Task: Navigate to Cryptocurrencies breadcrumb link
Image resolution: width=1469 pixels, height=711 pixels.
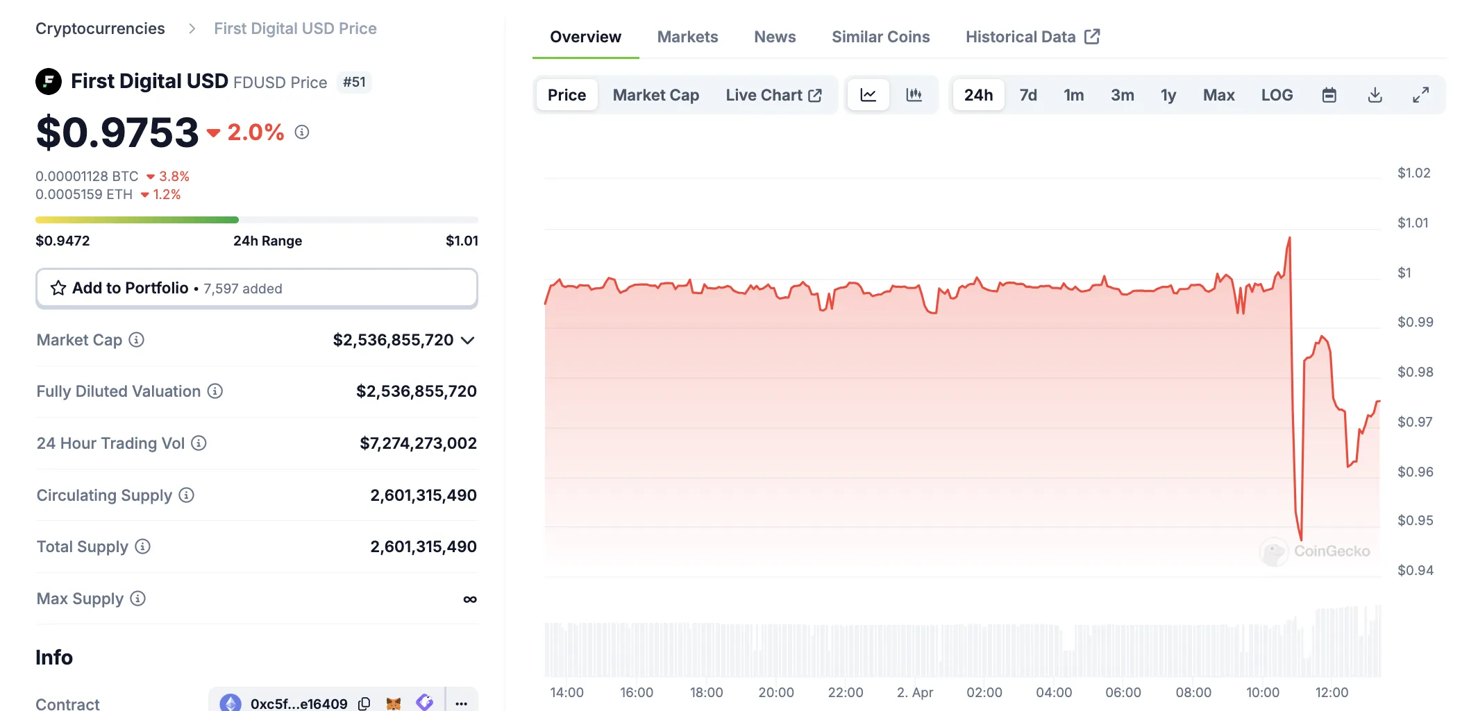Action: click(x=100, y=28)
